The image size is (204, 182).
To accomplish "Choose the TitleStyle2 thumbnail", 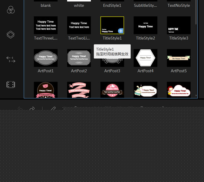I will coord(145,25).
